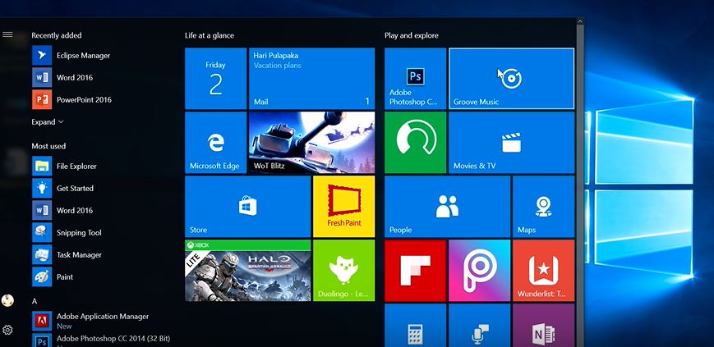Open the Groove Music tile
Image resolution: width=714 pixels, height=347 pixels.
coord(511,79)
